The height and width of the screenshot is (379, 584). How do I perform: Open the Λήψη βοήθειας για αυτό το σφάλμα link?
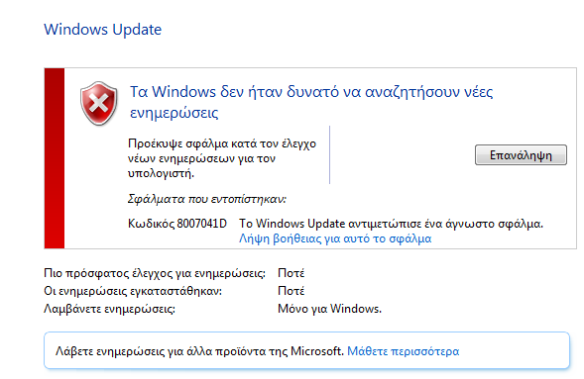click(x=335, y=238)
